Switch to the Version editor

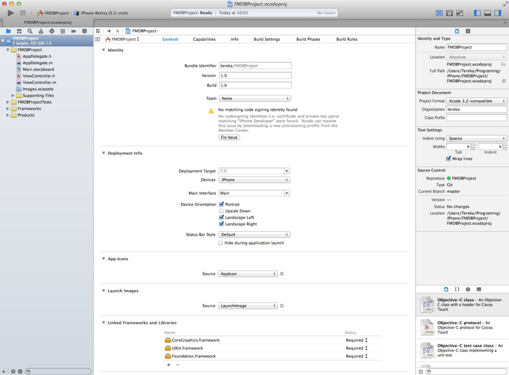[459, 13]
